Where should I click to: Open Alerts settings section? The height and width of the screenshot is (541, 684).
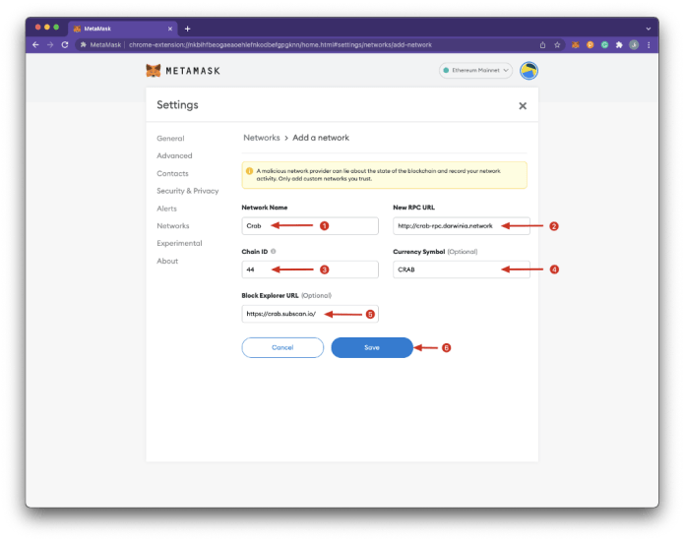tap(166, 209)
